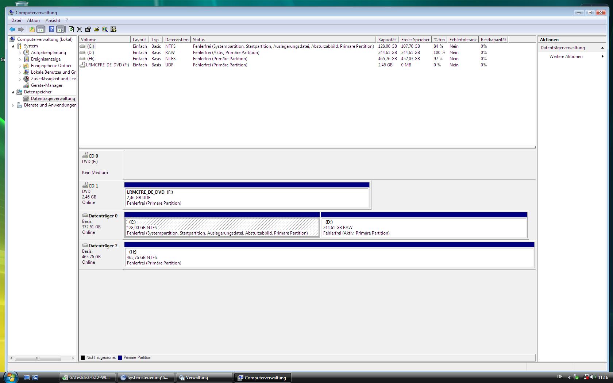613x383 pixels.
Task: Open the Aktion menu
Action: (x=33, y=20)
